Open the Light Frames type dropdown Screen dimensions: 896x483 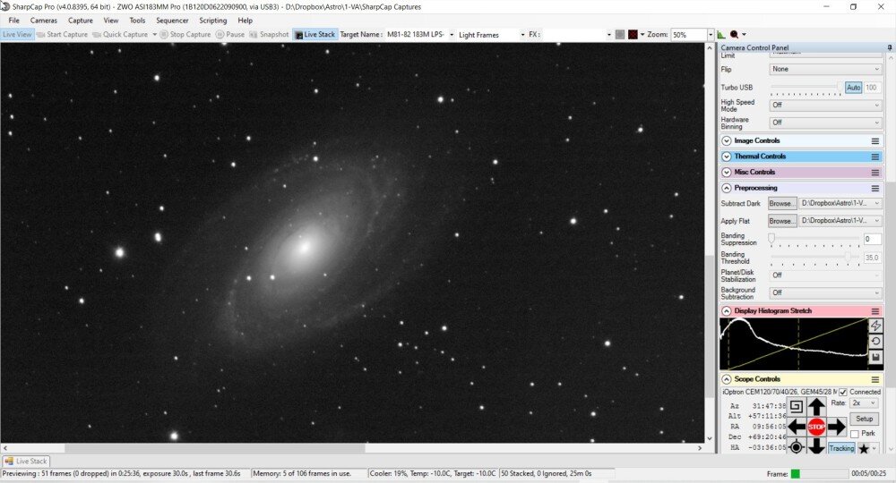click(522, 35)
